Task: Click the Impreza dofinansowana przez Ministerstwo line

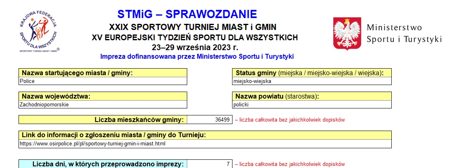Action: coord(197,57)
